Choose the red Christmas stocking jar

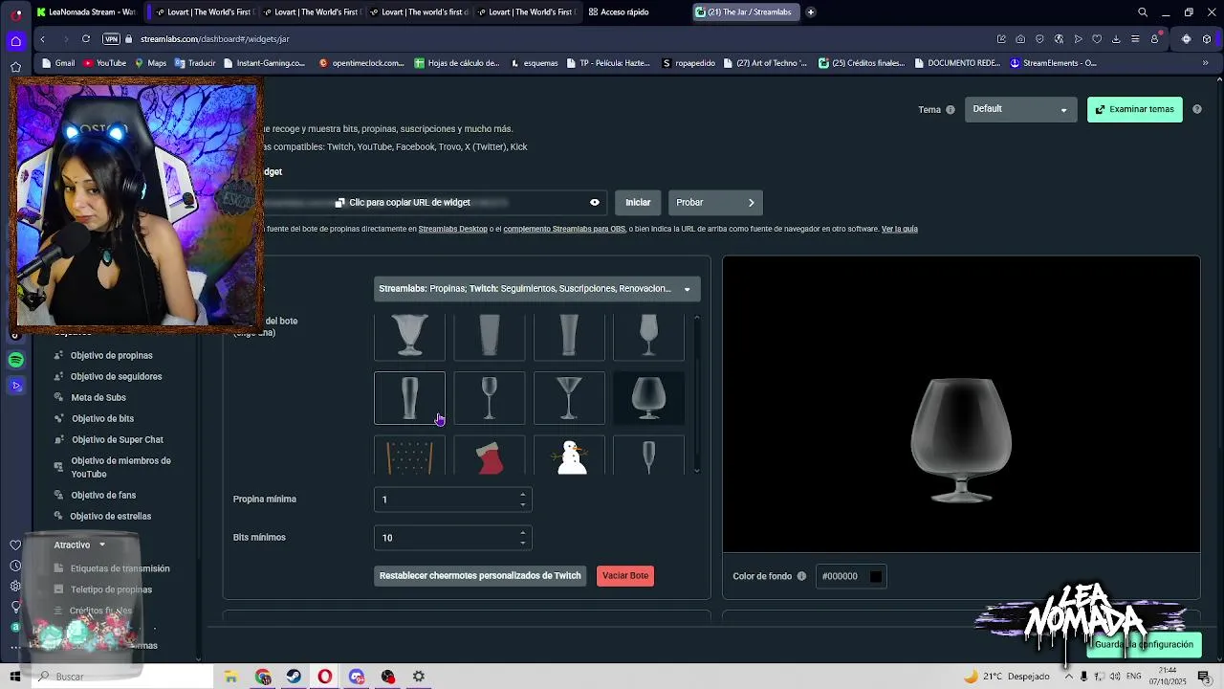[489, 456]
